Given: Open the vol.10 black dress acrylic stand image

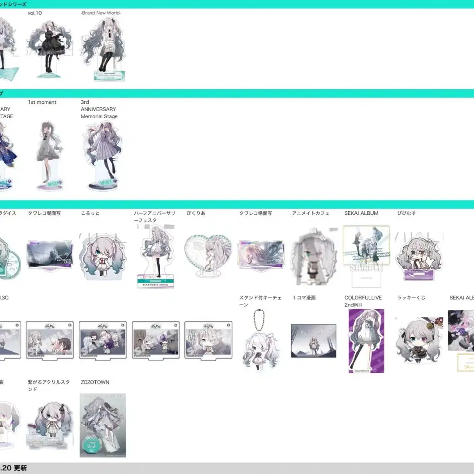Looking at the screenshot, I should pos(50,49).
